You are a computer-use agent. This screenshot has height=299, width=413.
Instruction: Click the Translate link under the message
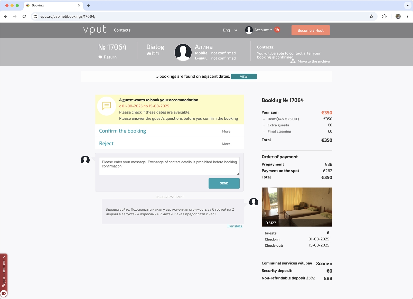234,226
